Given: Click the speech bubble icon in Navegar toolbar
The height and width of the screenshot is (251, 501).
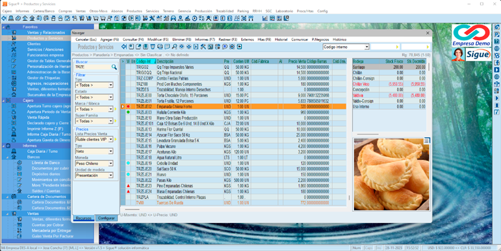Looking at the screenshot, I should click(225, 47).
